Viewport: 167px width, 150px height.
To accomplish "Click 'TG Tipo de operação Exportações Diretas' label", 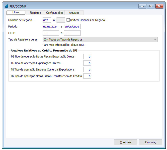I will [x=36, y=63].
